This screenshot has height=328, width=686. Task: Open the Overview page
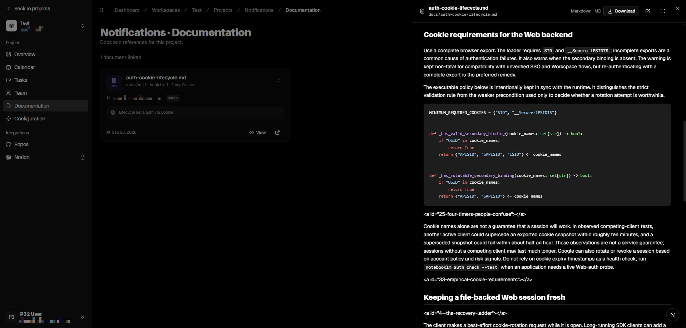click(x=45, y=54)
